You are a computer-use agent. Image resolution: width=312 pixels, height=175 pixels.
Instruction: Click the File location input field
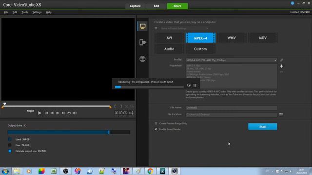click(232, 115)
